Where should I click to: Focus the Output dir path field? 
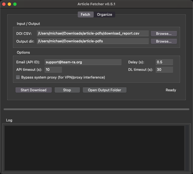93,41
